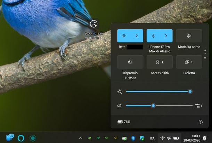
Task: Launch the Alexa ring icon in taskbar
Action: [21, 138]
